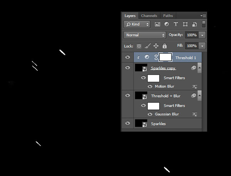This screenshot has width=231, height=176.
Task: Lock transparent pixels icon
Action: tap(139, 46)
